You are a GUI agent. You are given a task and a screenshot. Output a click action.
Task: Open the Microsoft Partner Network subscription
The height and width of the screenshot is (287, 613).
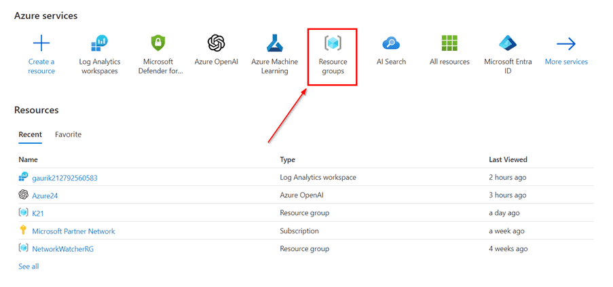tap(73, 231)
